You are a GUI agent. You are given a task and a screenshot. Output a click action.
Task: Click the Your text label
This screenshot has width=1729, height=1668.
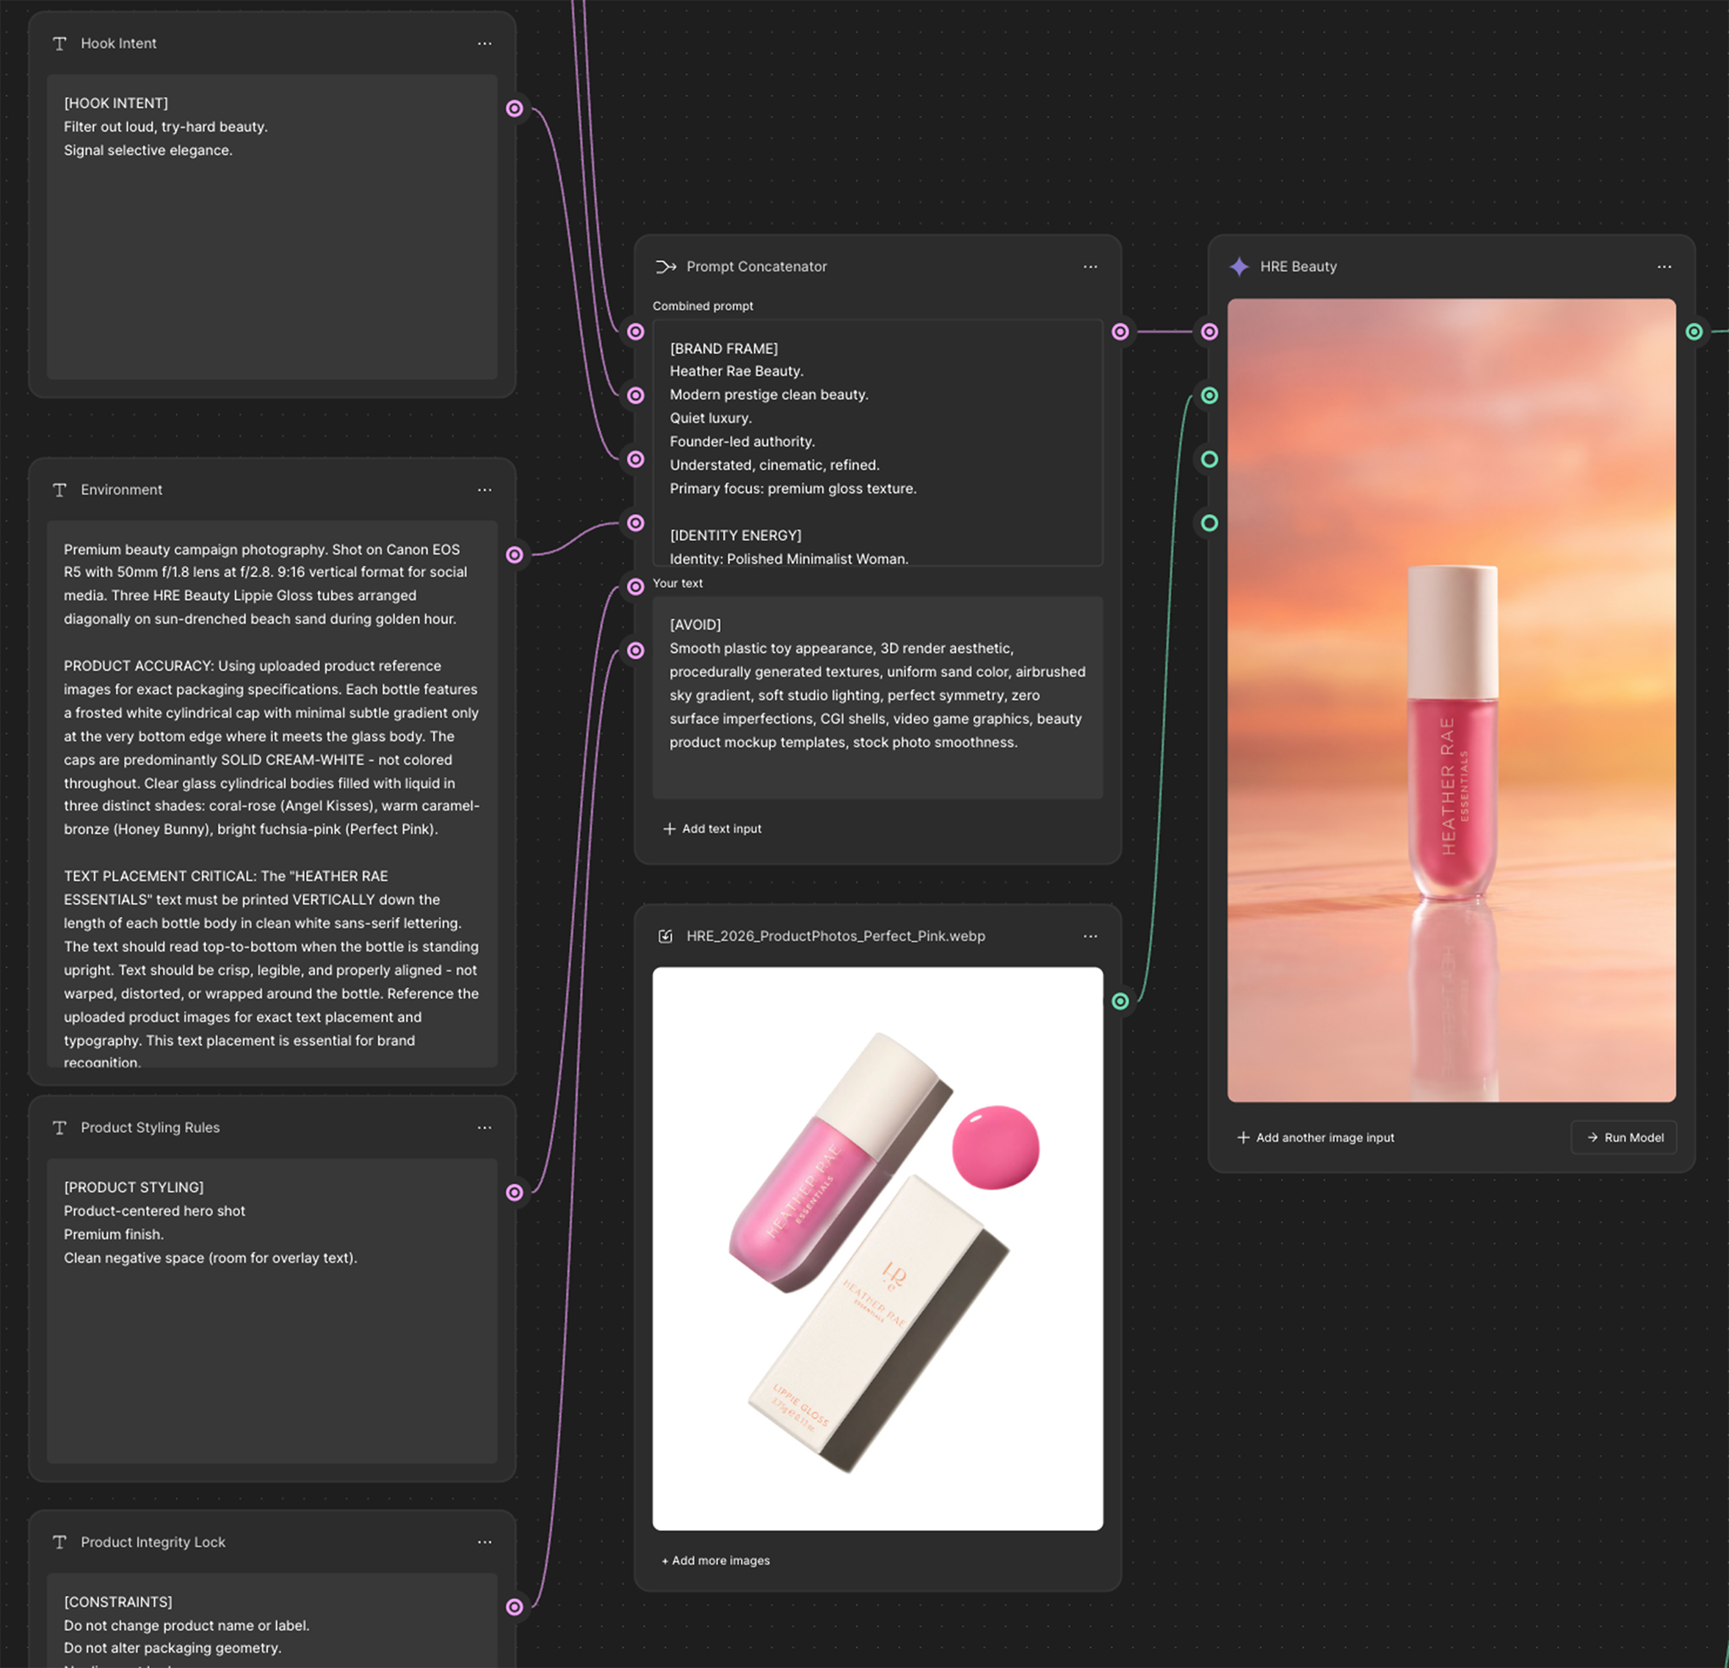(678, 583)
